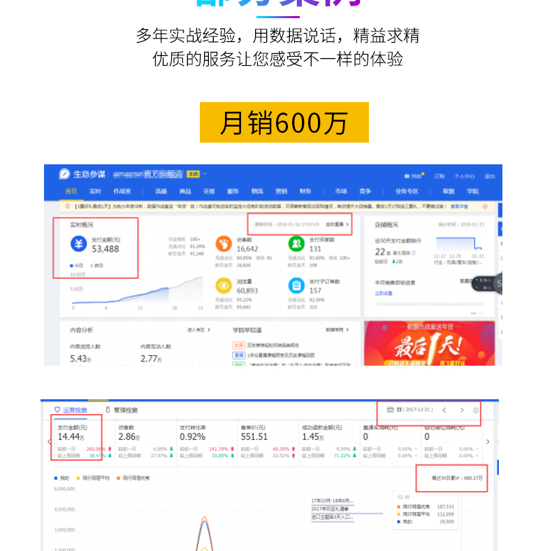Viewport: 552px width, 551px height.
Task: Open the 物流 navigation tab
Action: [x=257, y=192]
